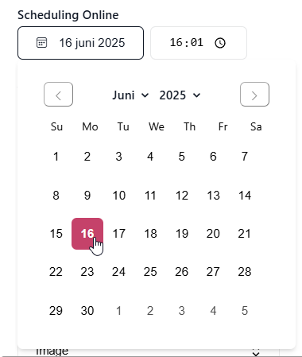Click the 16:01 time input field
The image size is (302, 357).
(x=199, y=43)
